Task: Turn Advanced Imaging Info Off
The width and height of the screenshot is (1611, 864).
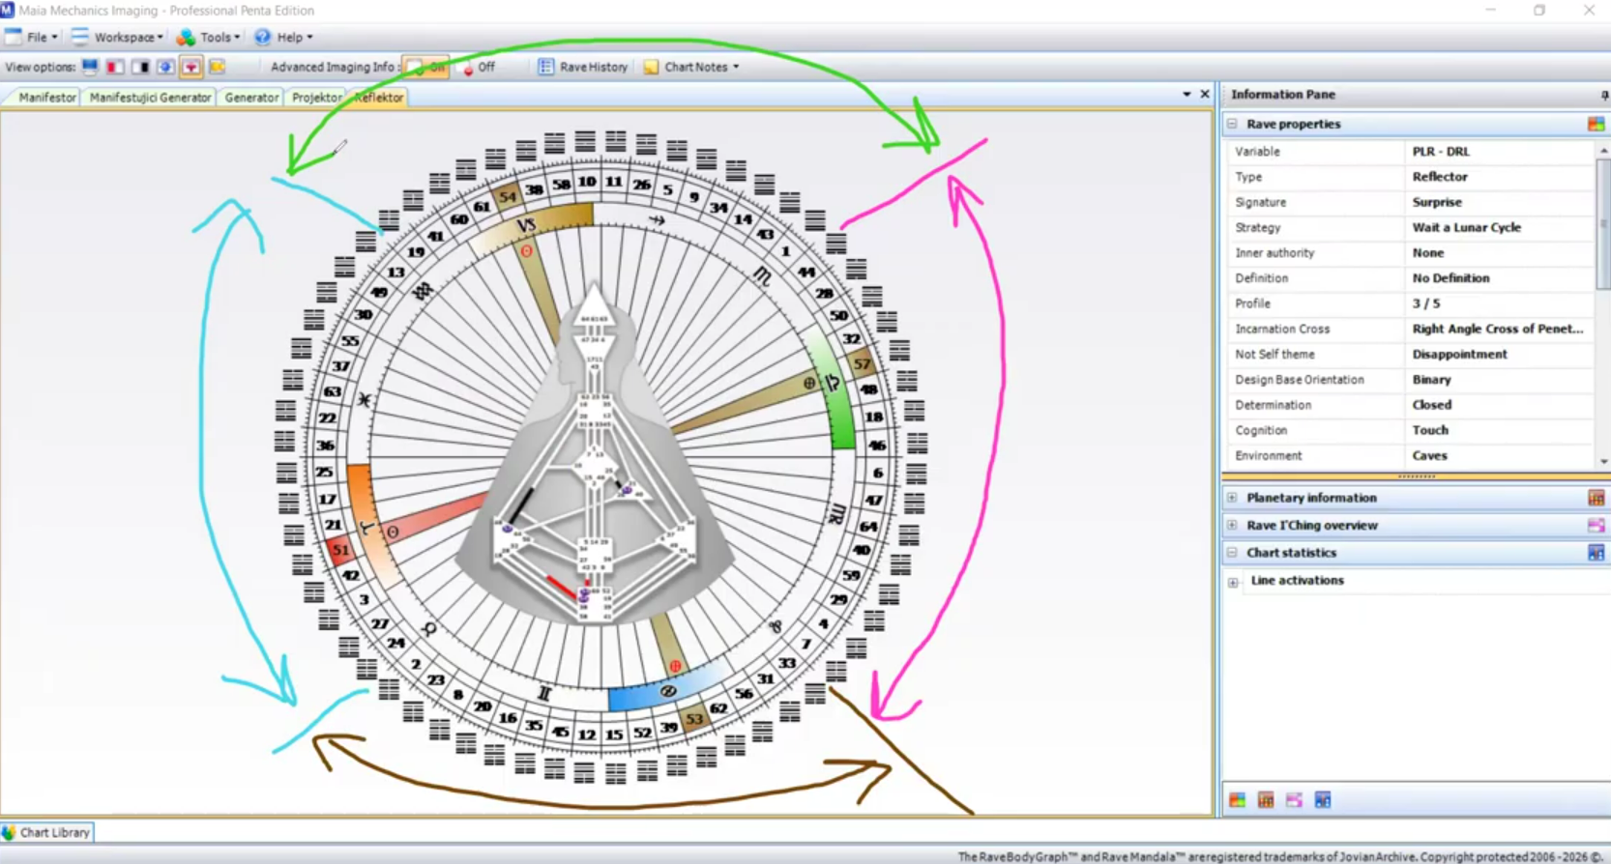Action: [479, 67]
